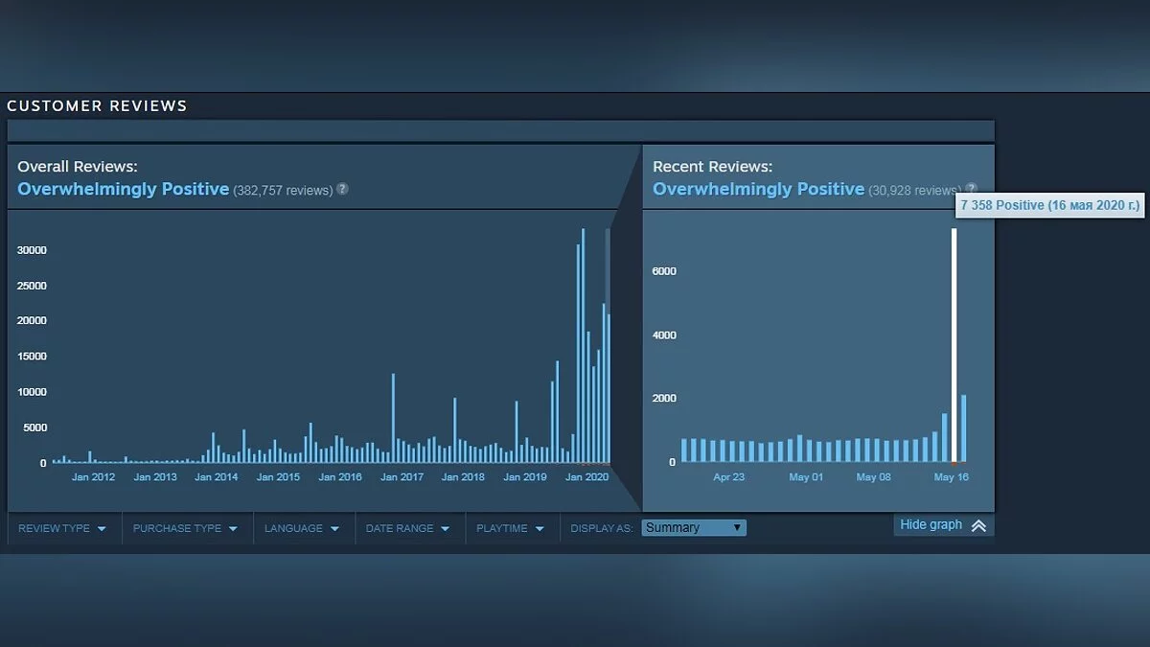Viewport: 1150px width, 647px height.
Task: Click the double chevron icon beside Hide graph
Action: click(978, 525)
